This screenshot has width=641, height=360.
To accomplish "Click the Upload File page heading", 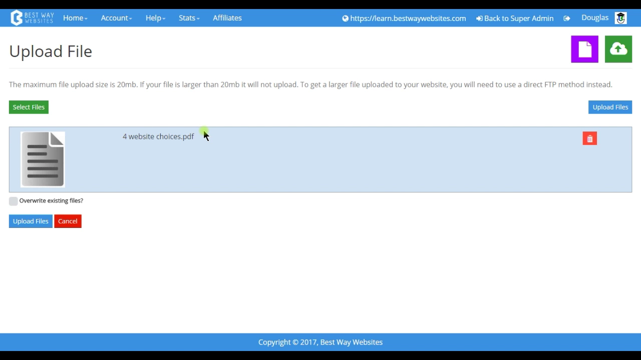I will [51, 51].
